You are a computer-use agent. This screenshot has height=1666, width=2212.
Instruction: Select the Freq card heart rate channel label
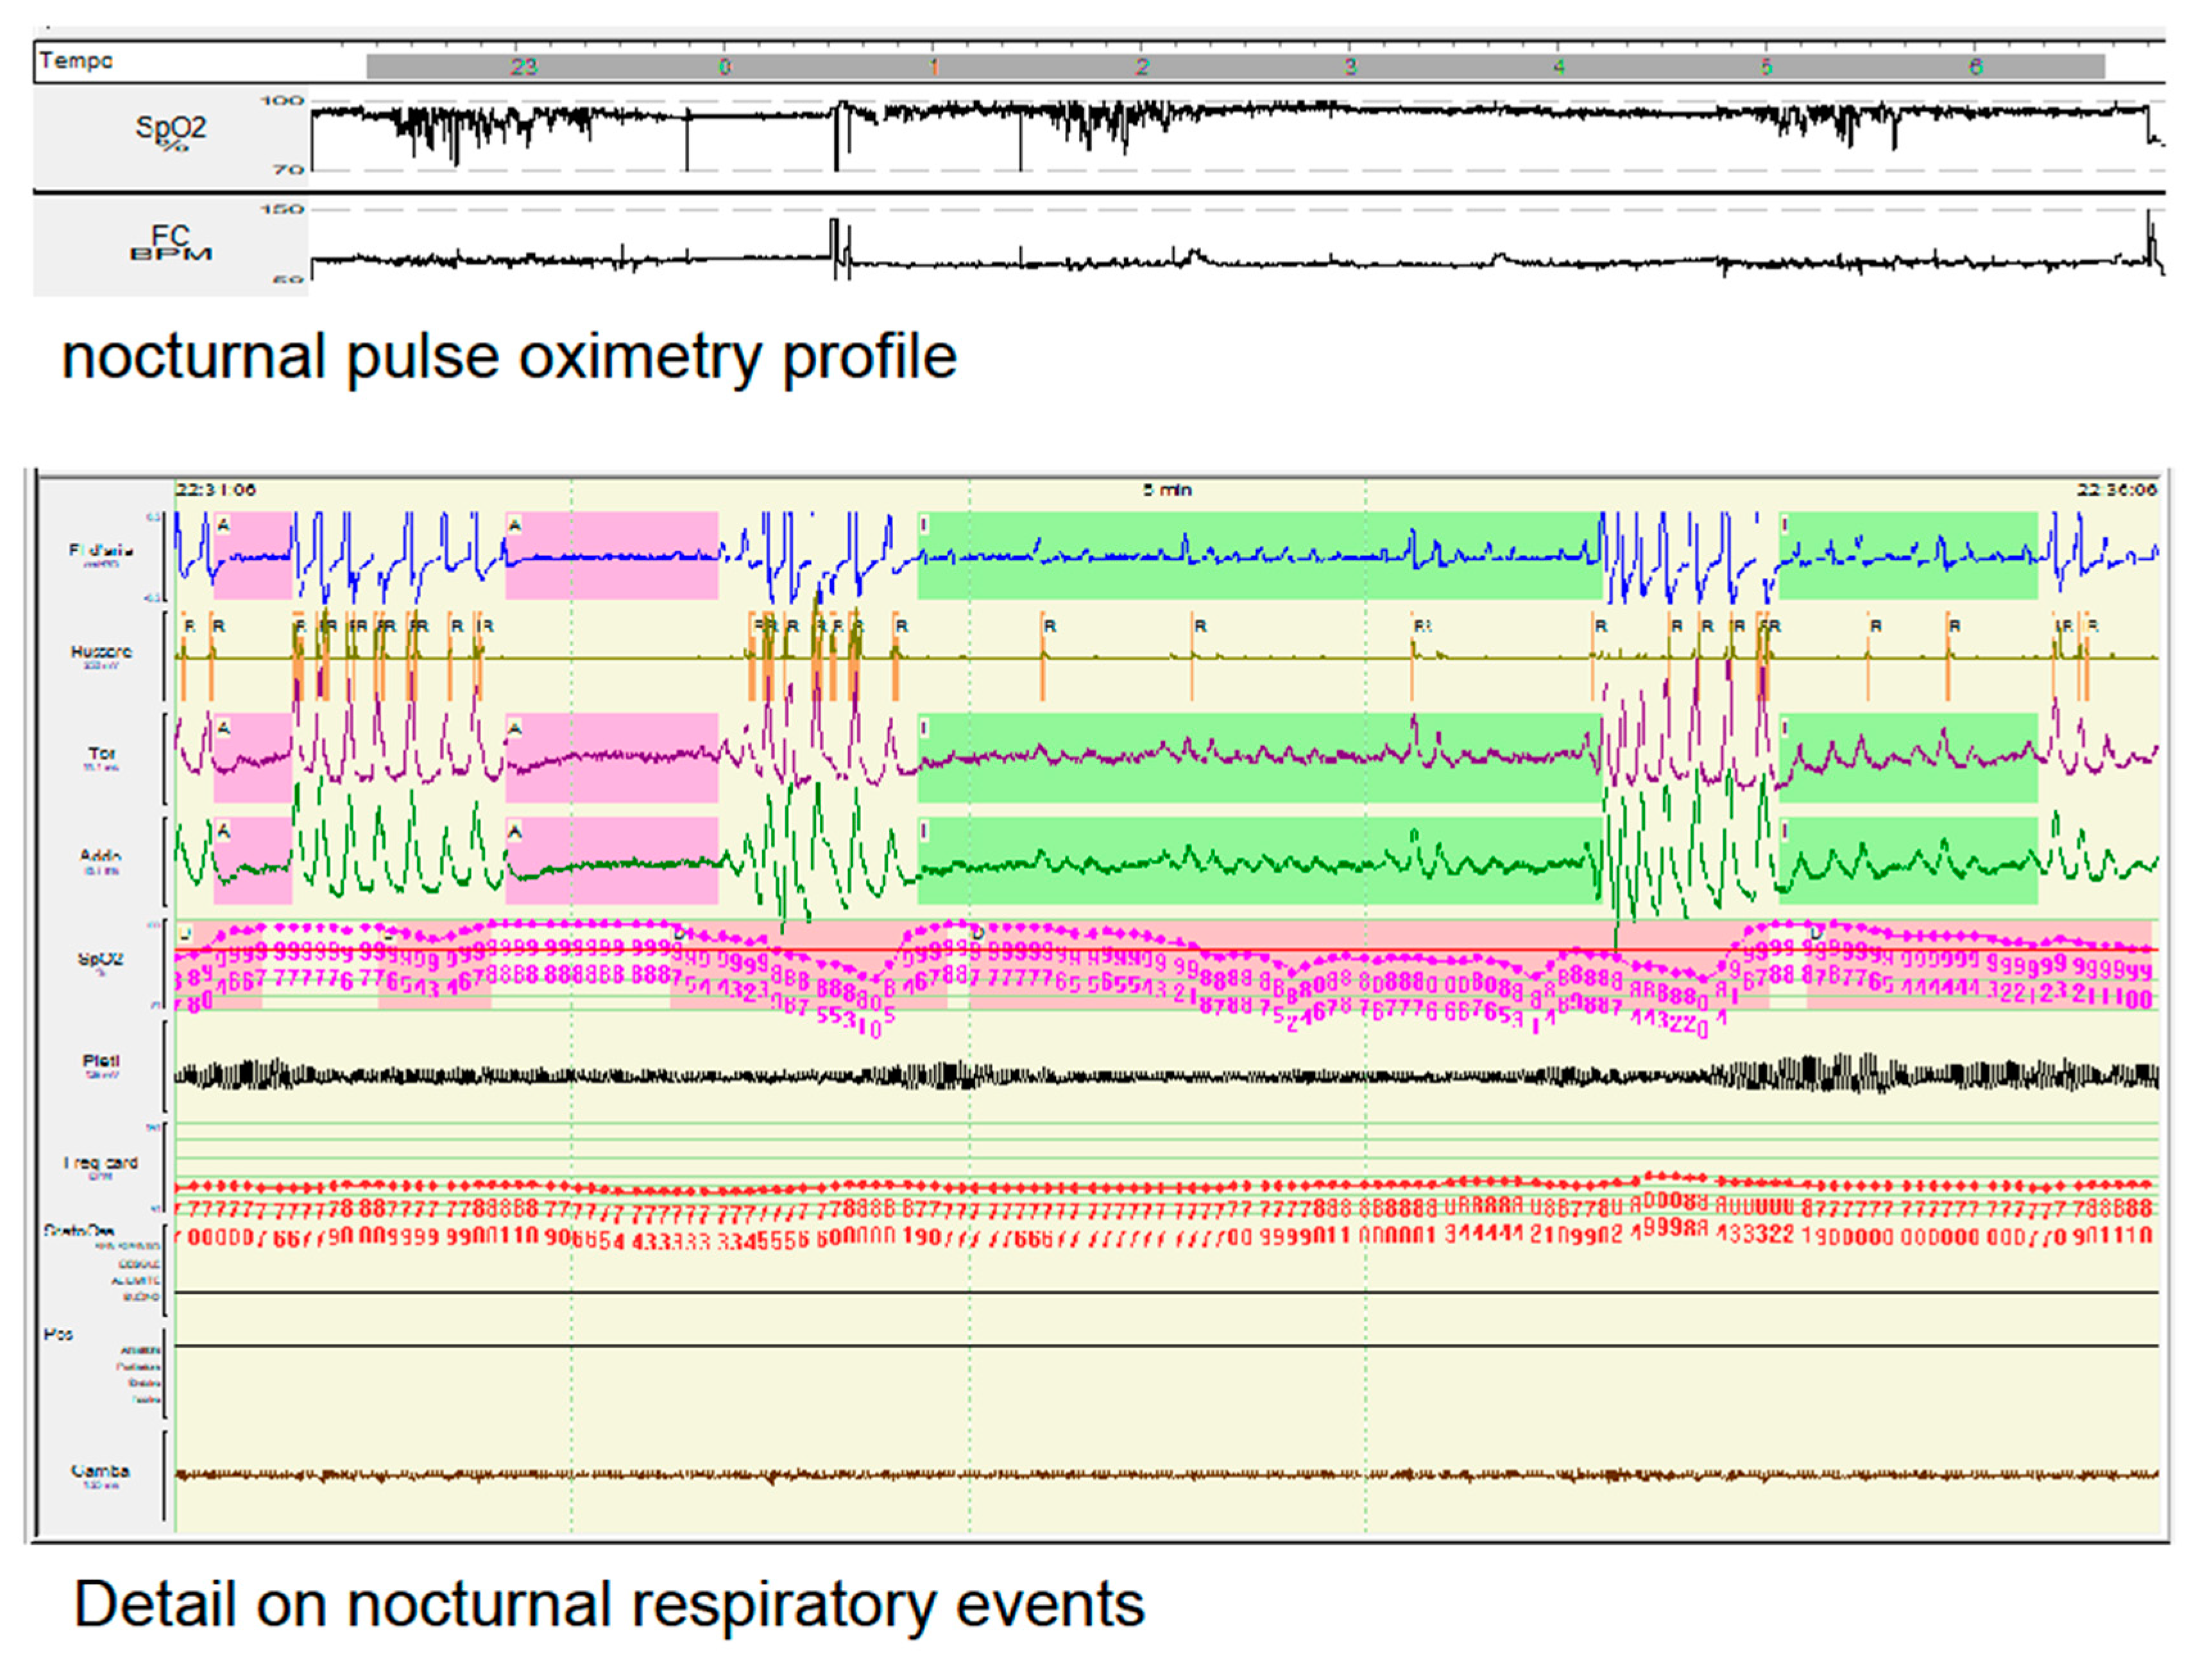click(x=100, y=1163)
